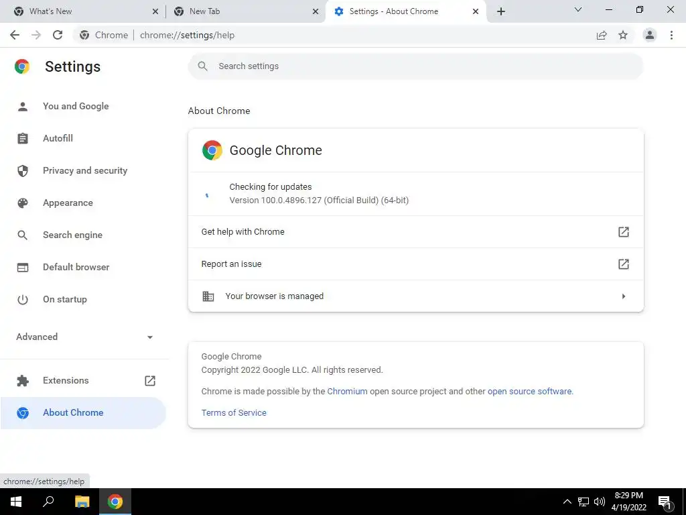Open Autofill settings section

[83, 138]
